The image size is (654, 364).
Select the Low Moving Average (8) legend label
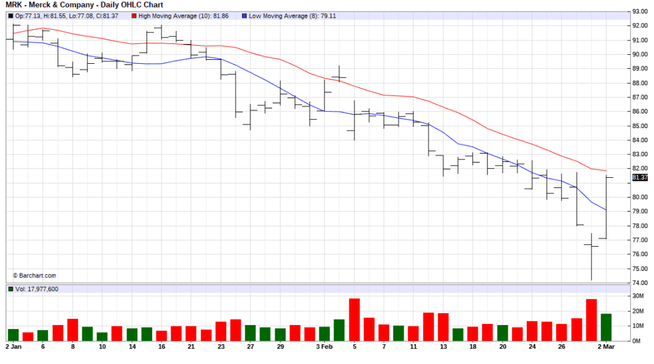[284, 15]
